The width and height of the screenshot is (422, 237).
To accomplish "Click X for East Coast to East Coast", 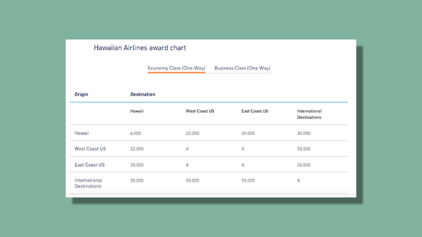I will coord(243,165).
